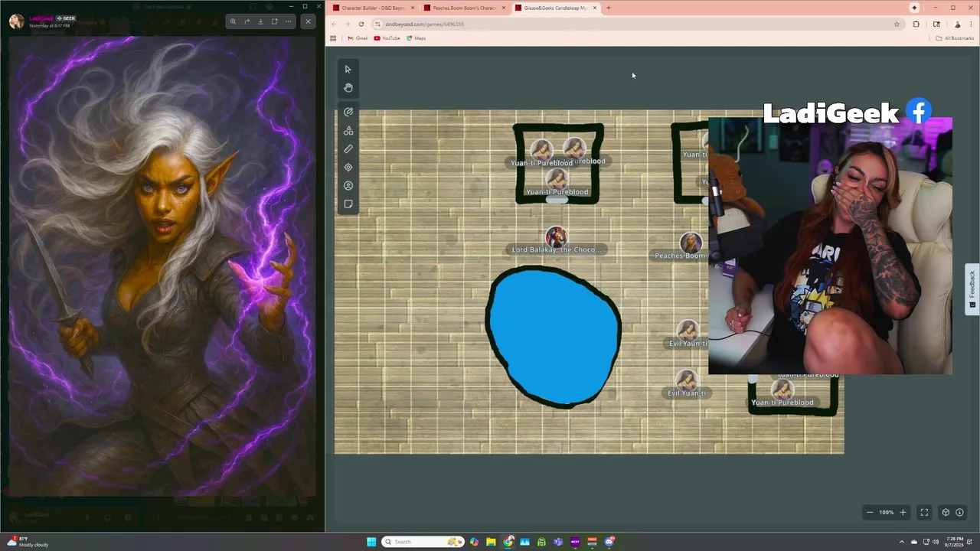Forward the image in Discord viewer
Screen dimensions: 980x551
[x=247, y=21]
